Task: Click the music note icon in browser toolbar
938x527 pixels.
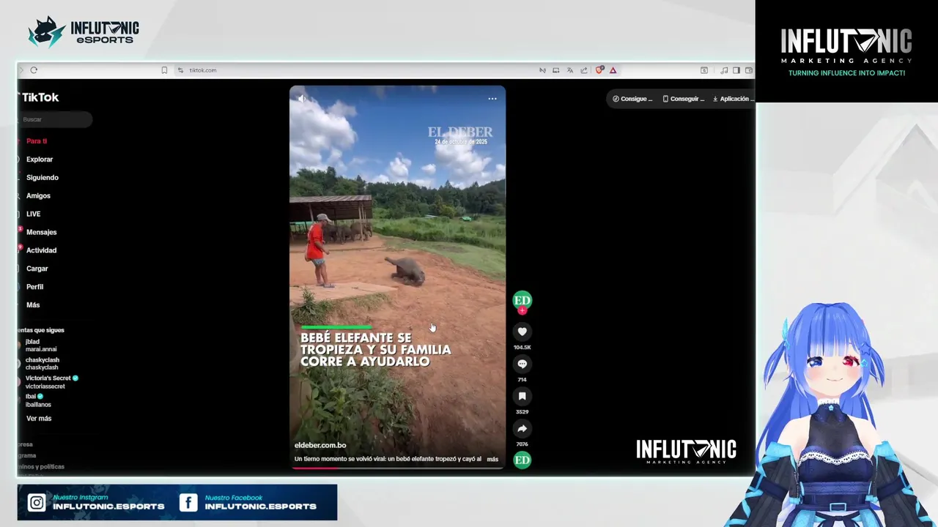Action: point(724,70)
